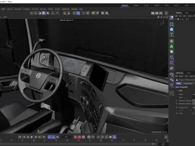This screenshot has height=146, width=195.
Task: Open Display Color dropdown
Action: pos(194,107)
